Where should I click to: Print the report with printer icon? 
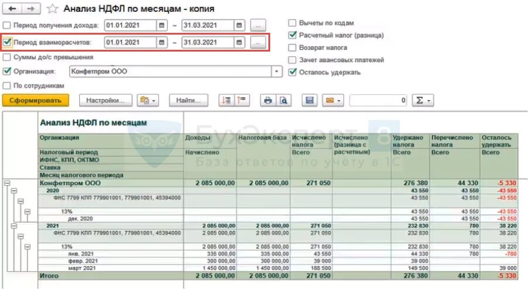268,100
